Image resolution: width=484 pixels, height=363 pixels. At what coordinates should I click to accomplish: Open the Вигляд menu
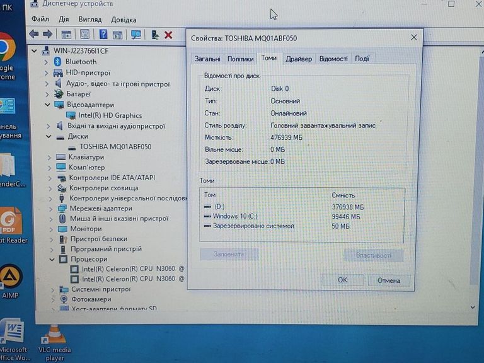click(x=90, y=20)
